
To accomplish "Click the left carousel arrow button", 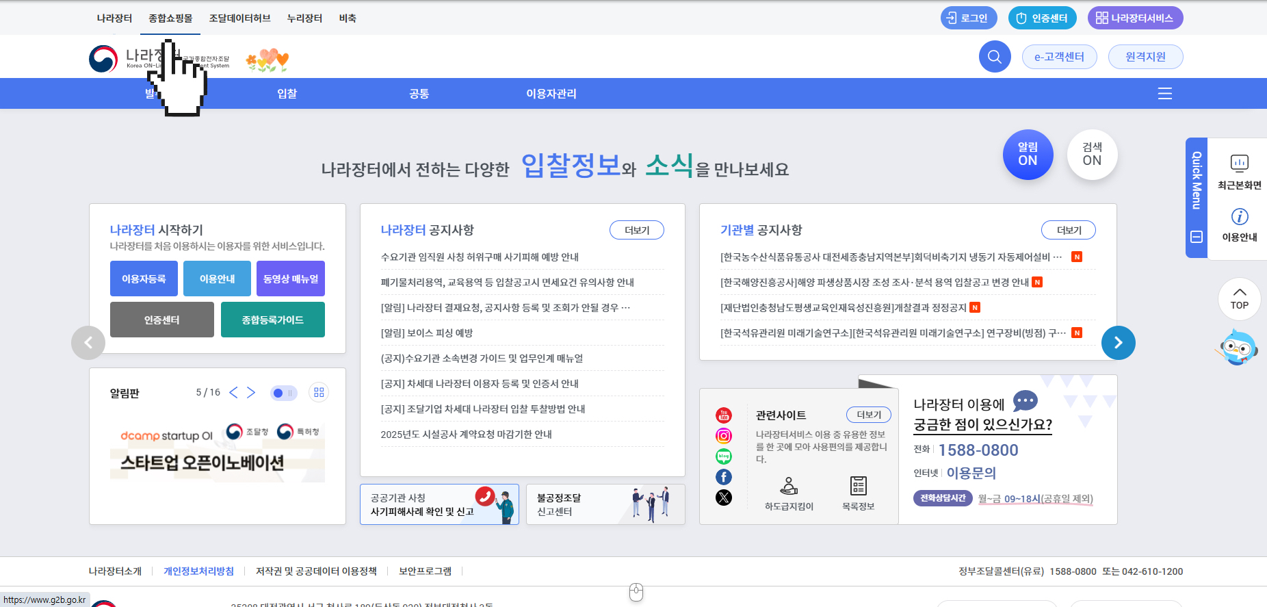I will coord(88,343).
